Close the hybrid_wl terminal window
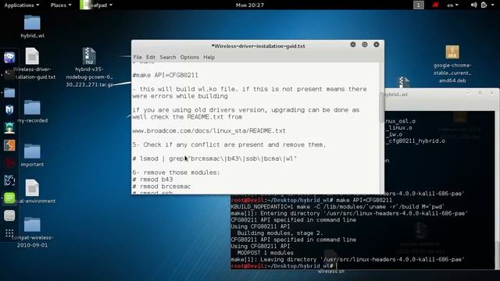Image resolution: width=500 pixels, height=281 pixels. coord(491,93)
